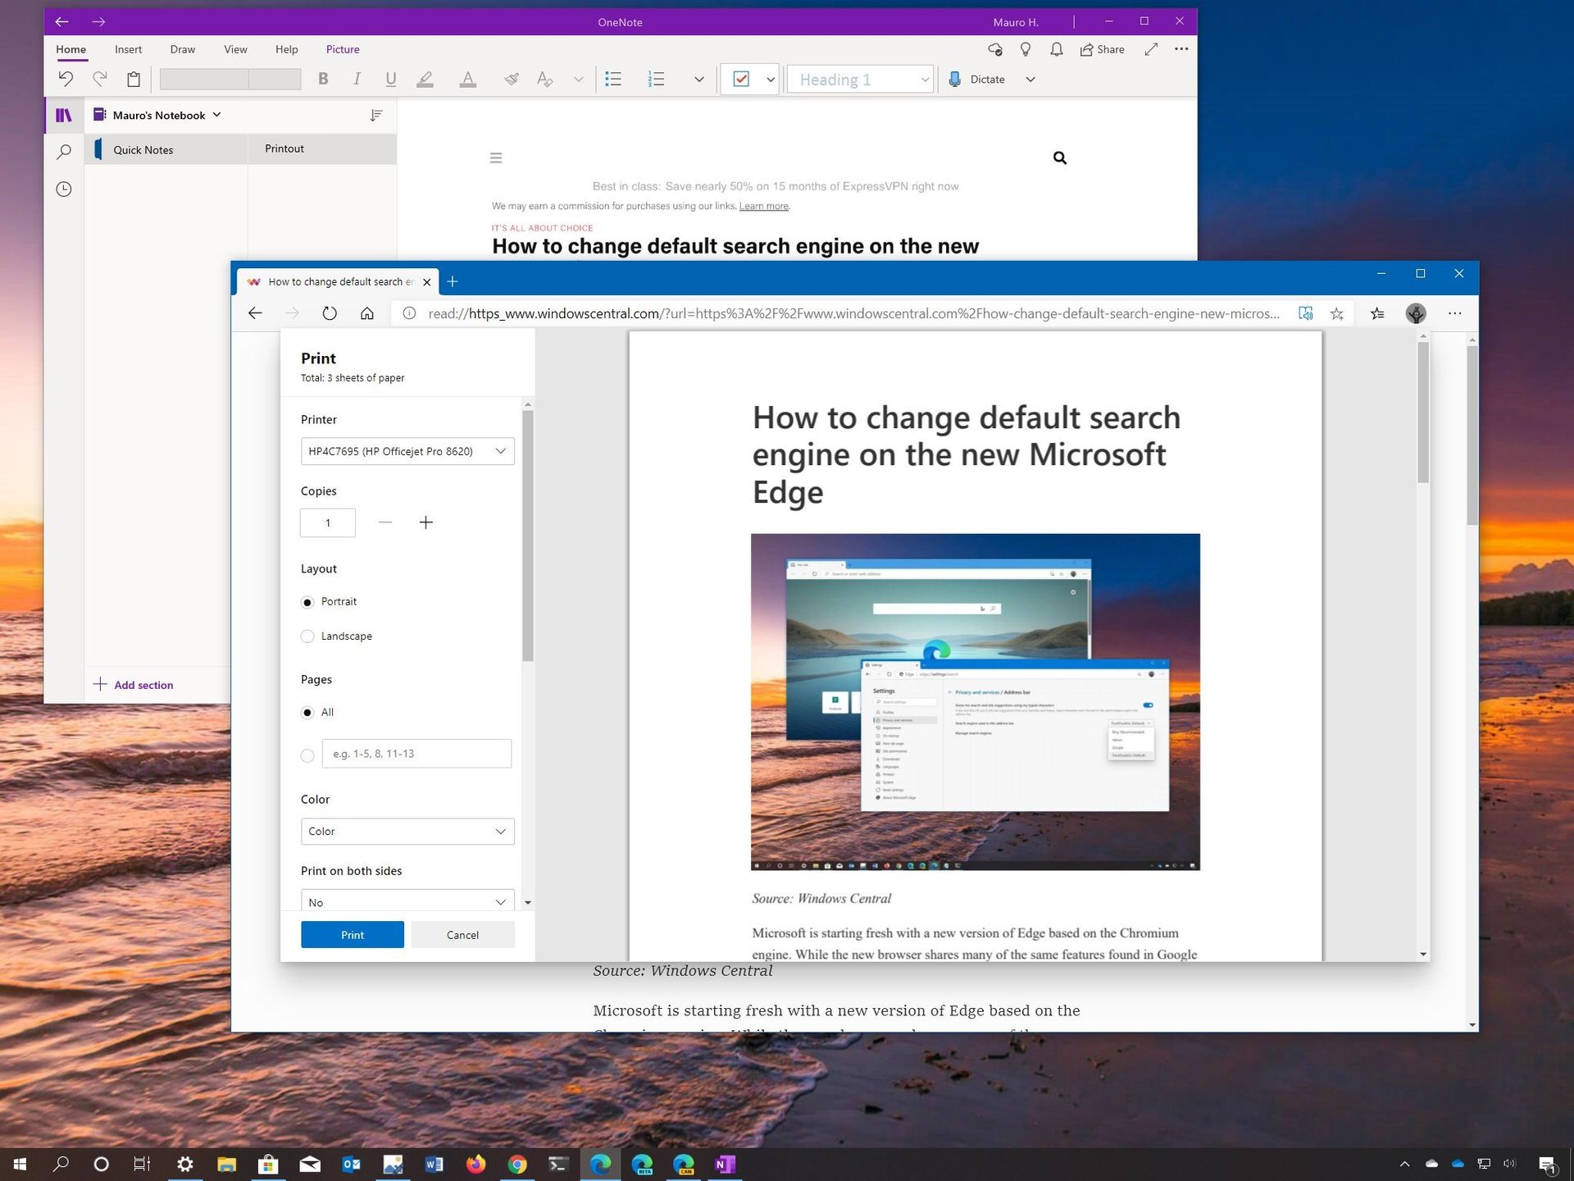Click the Print button
Viewport: 1574px width, 1181px height.
point(352,934)
